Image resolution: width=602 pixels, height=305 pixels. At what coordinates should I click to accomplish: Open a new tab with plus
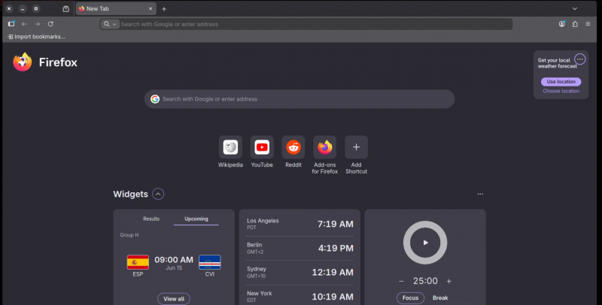(164, 9)
